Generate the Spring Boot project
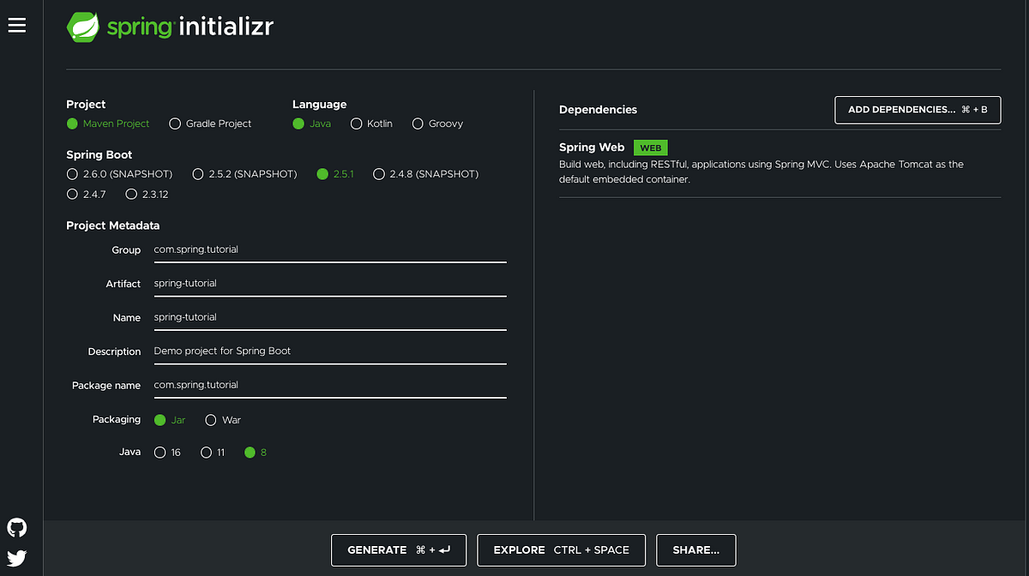1029x576 pixels. tap(398, 549)
